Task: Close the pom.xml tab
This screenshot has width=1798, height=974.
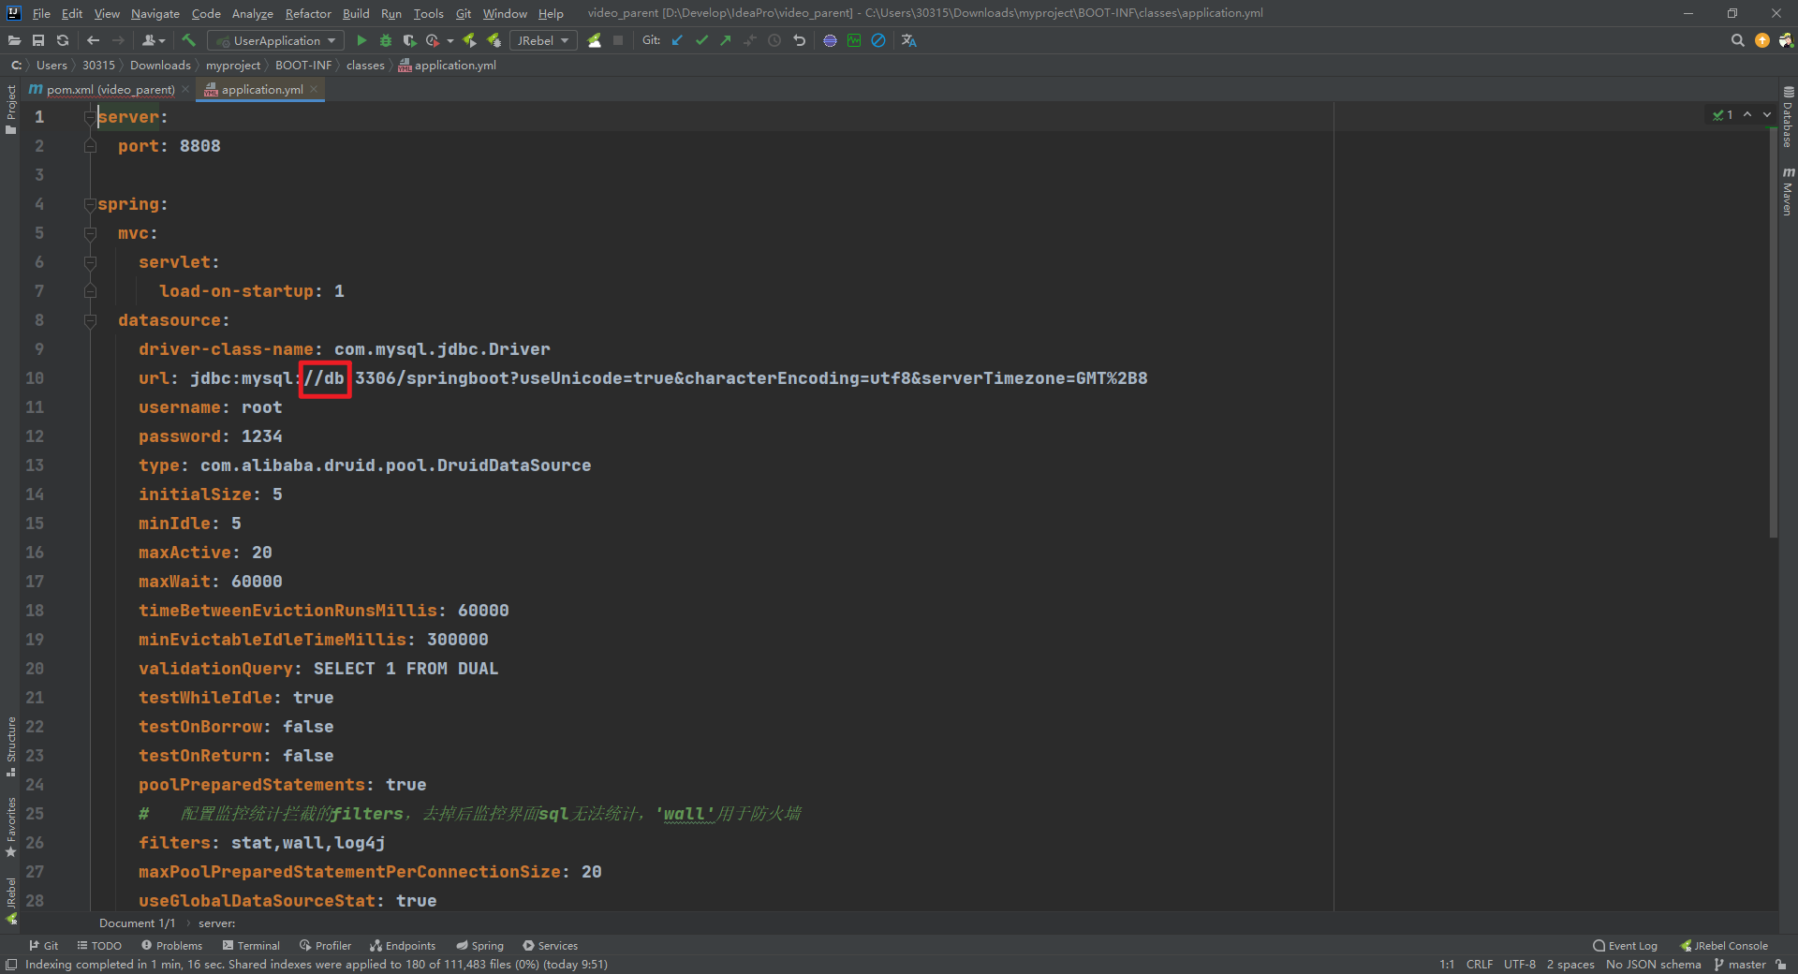Action: click(x=185, y=89)
